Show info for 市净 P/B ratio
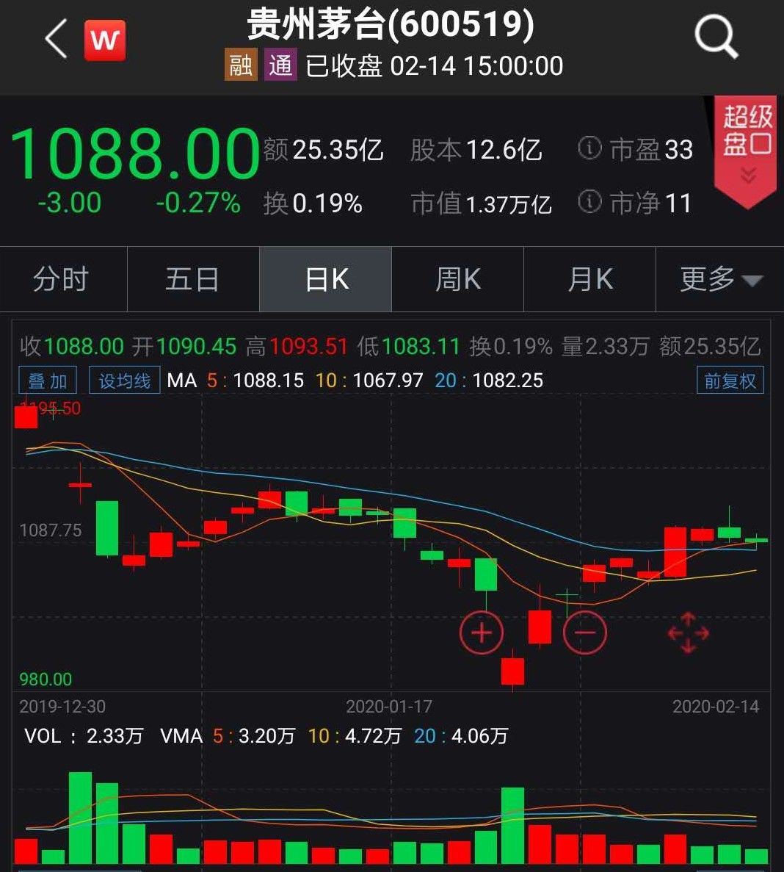 click(589, 201)
